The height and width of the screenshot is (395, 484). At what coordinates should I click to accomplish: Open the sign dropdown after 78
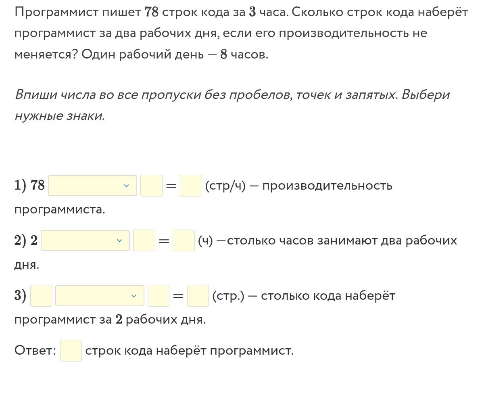[93, 186]
